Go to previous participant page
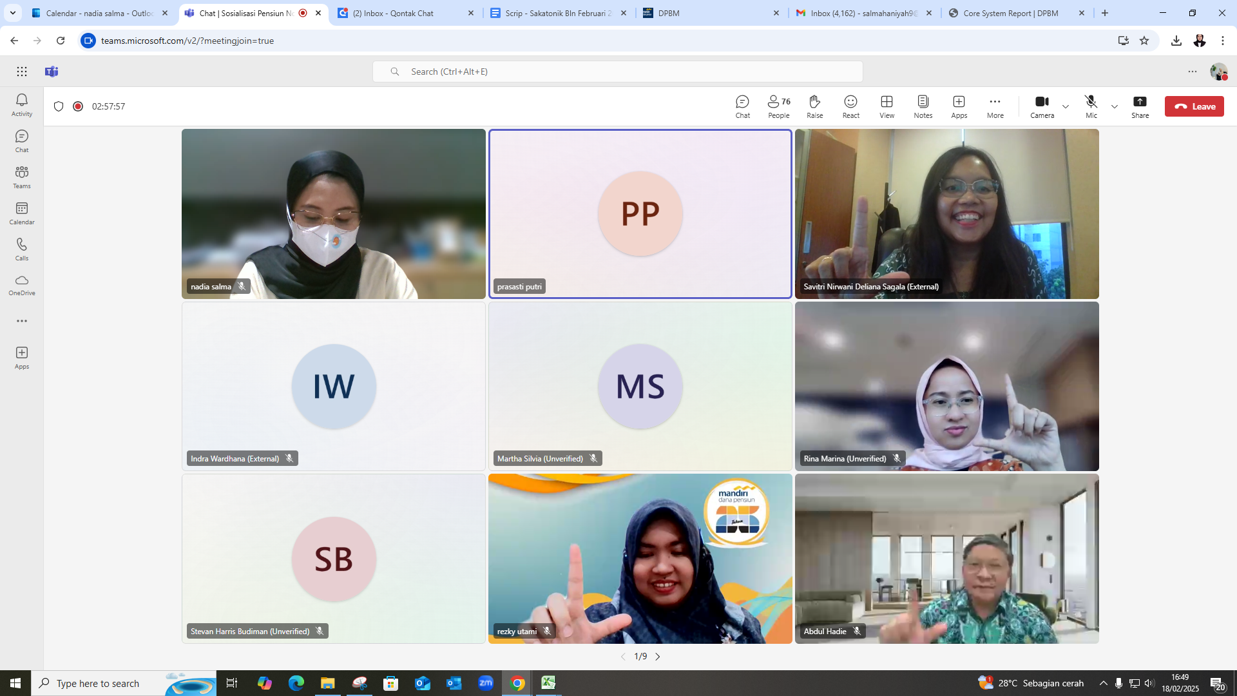The height and width of the screenshot is (696, 1237). pyautogui.click(x=623, y=657)
